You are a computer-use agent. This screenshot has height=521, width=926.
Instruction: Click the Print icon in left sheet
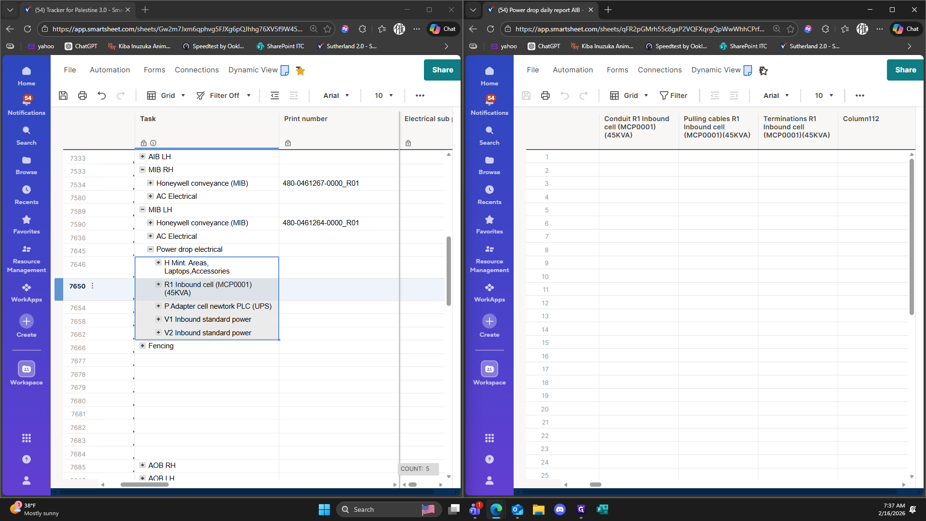pyautogui.click(x=82, y=96)
